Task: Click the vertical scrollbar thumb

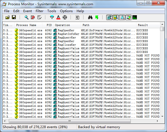Action: click(162, 29)
